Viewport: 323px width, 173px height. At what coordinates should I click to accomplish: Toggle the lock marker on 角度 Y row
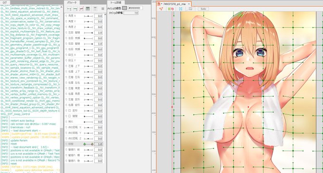pos(66,21)
